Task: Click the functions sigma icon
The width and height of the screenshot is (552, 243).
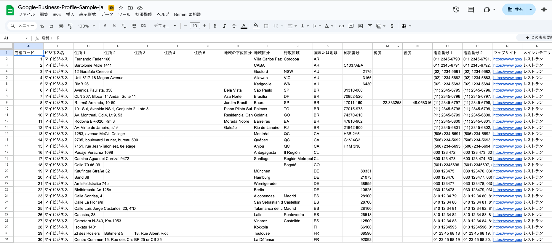Action: tap(392, 26)
